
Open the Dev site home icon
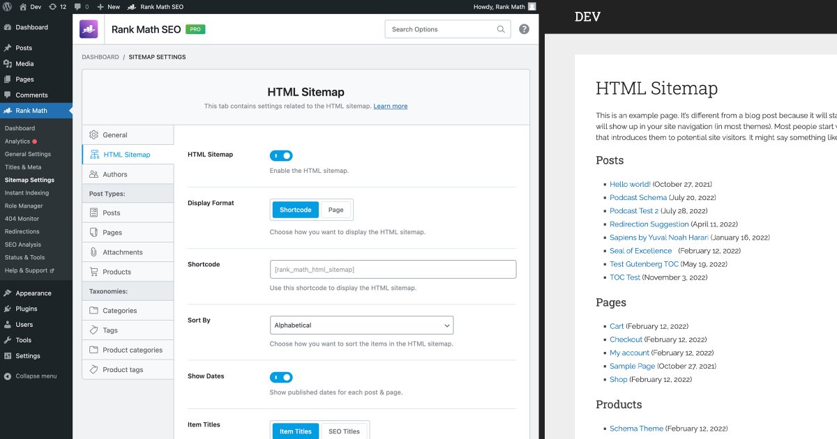coord(23,6)
